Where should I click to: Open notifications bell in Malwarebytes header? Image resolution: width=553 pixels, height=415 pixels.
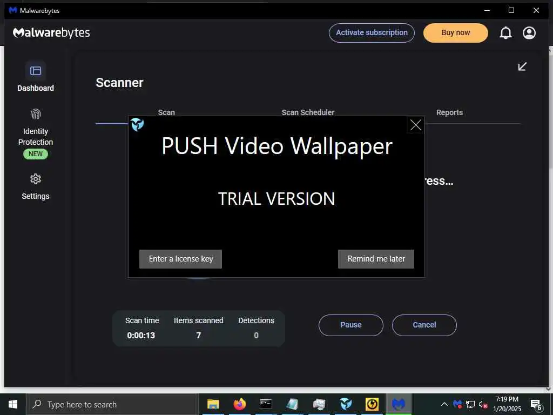505,33
